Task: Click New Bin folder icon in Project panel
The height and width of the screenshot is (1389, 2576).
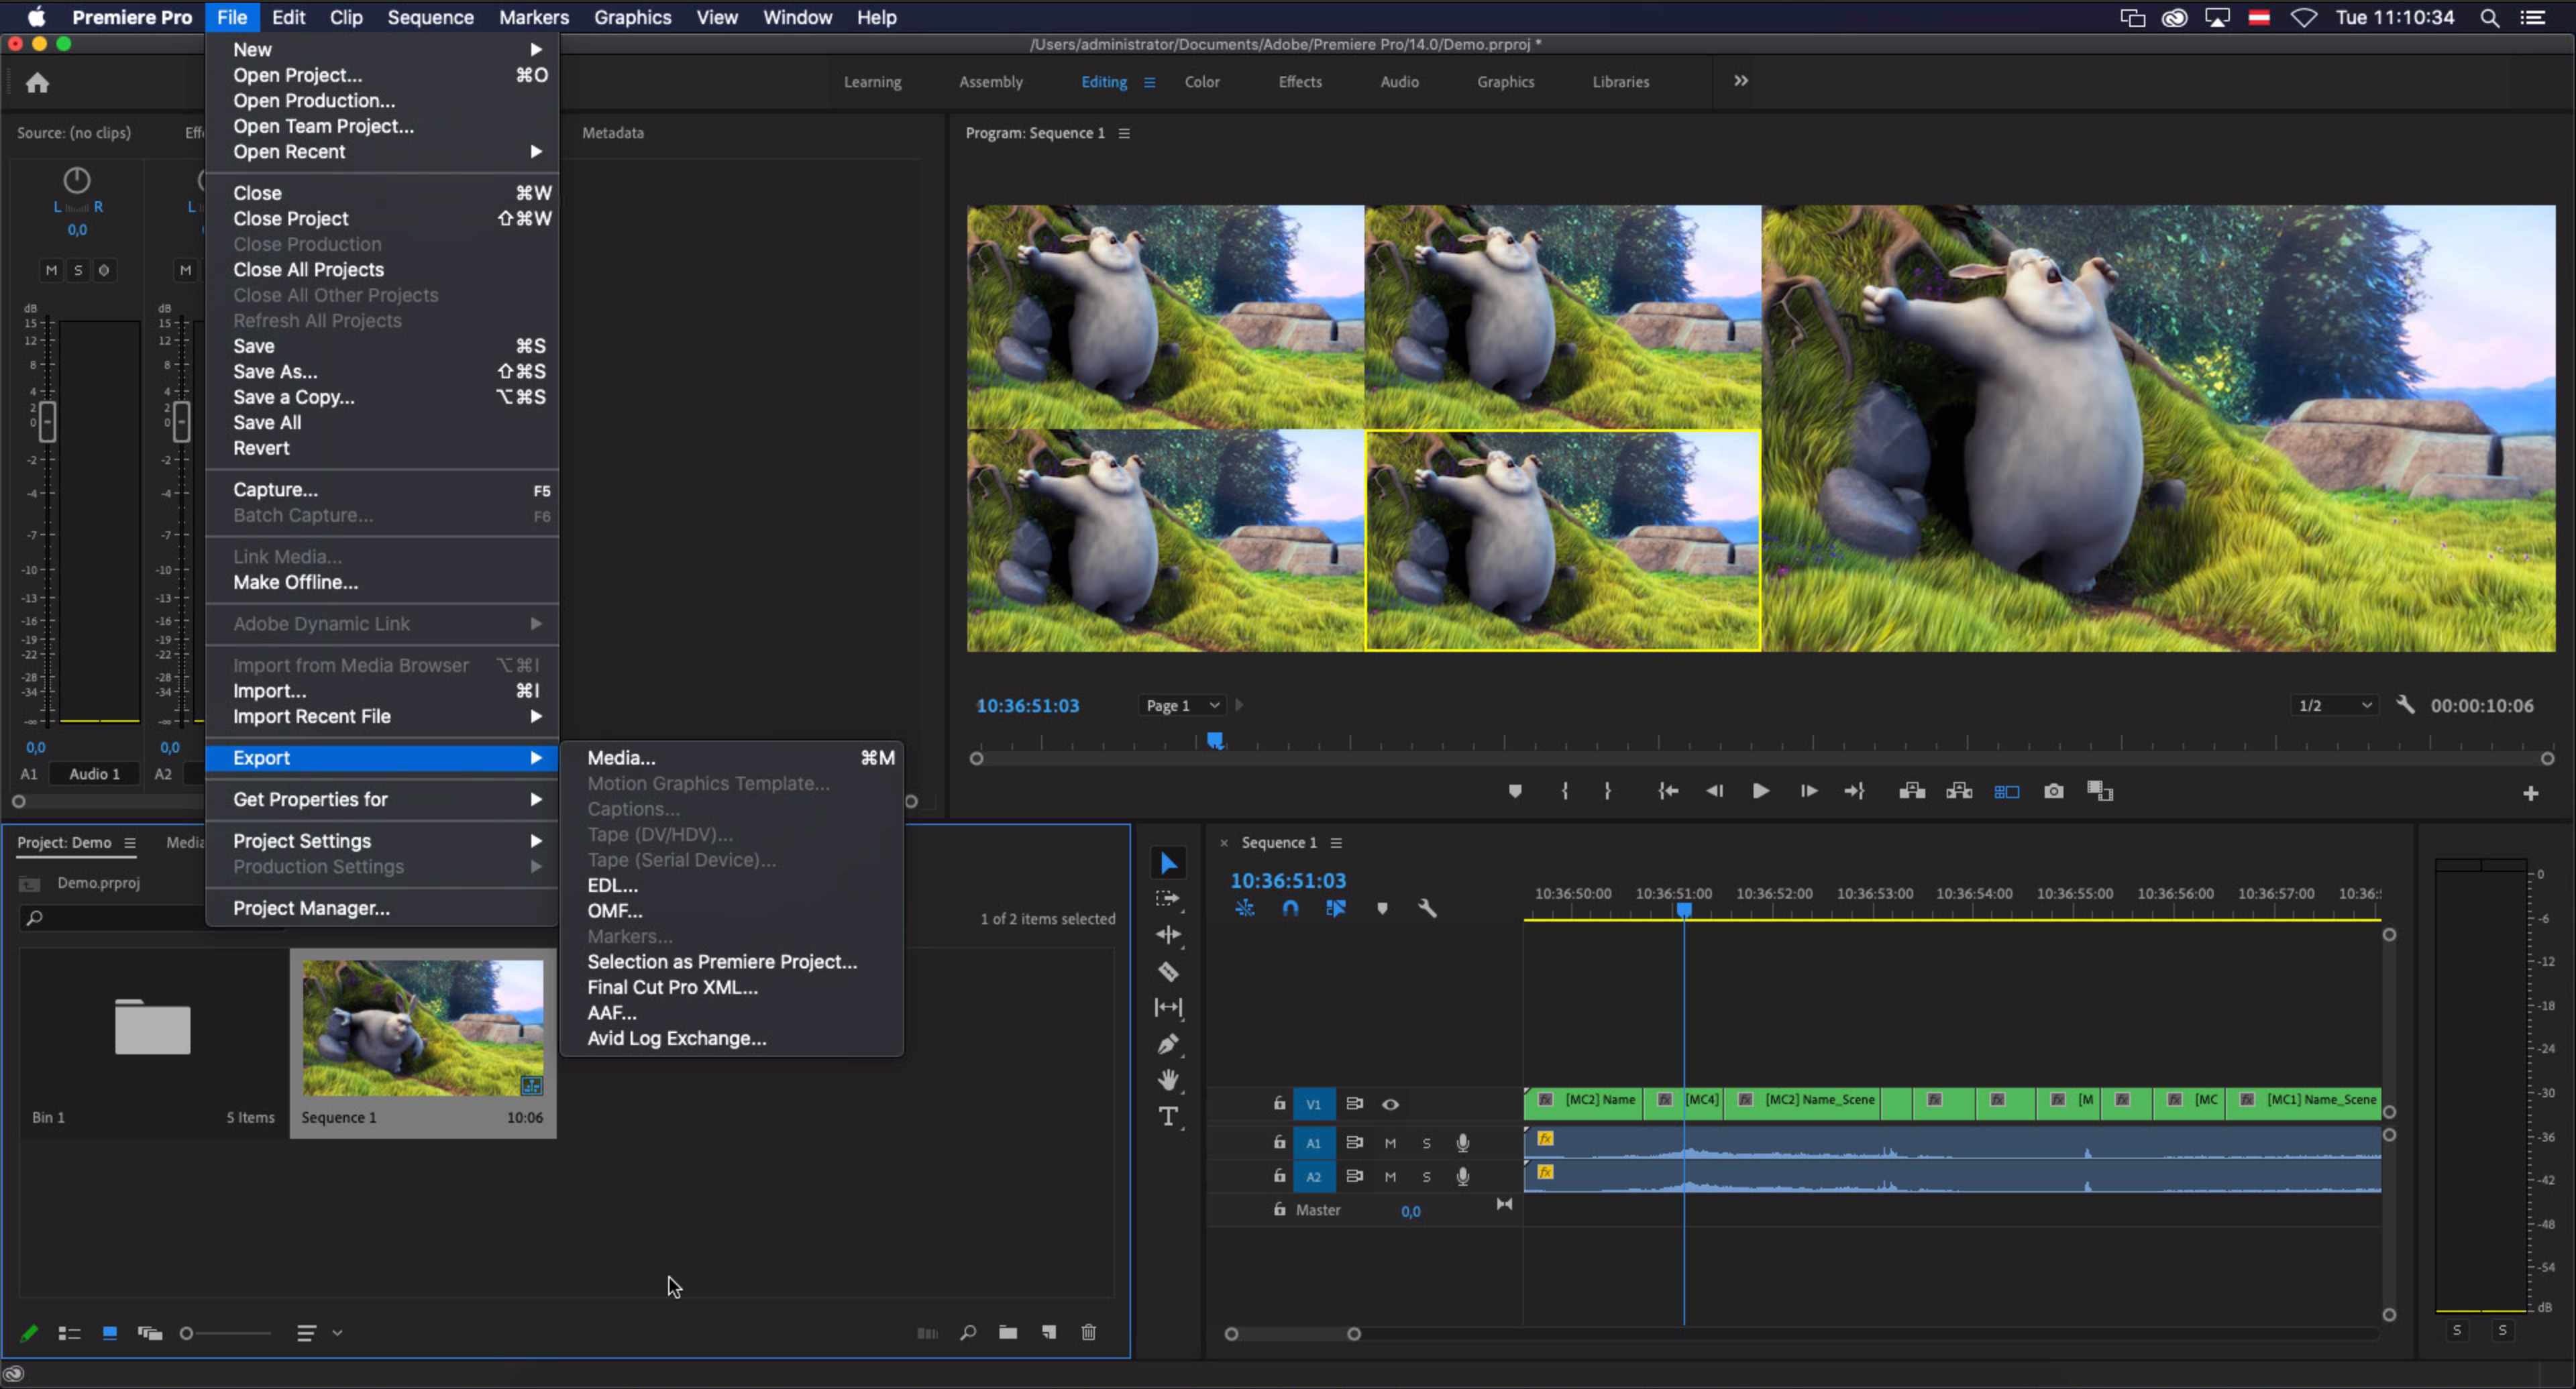Action: click(1008, 1332)
